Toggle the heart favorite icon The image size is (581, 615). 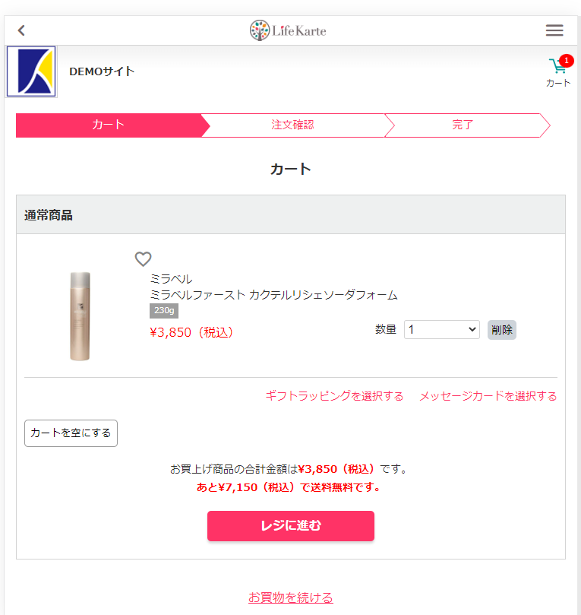click(x=143, y=259)
